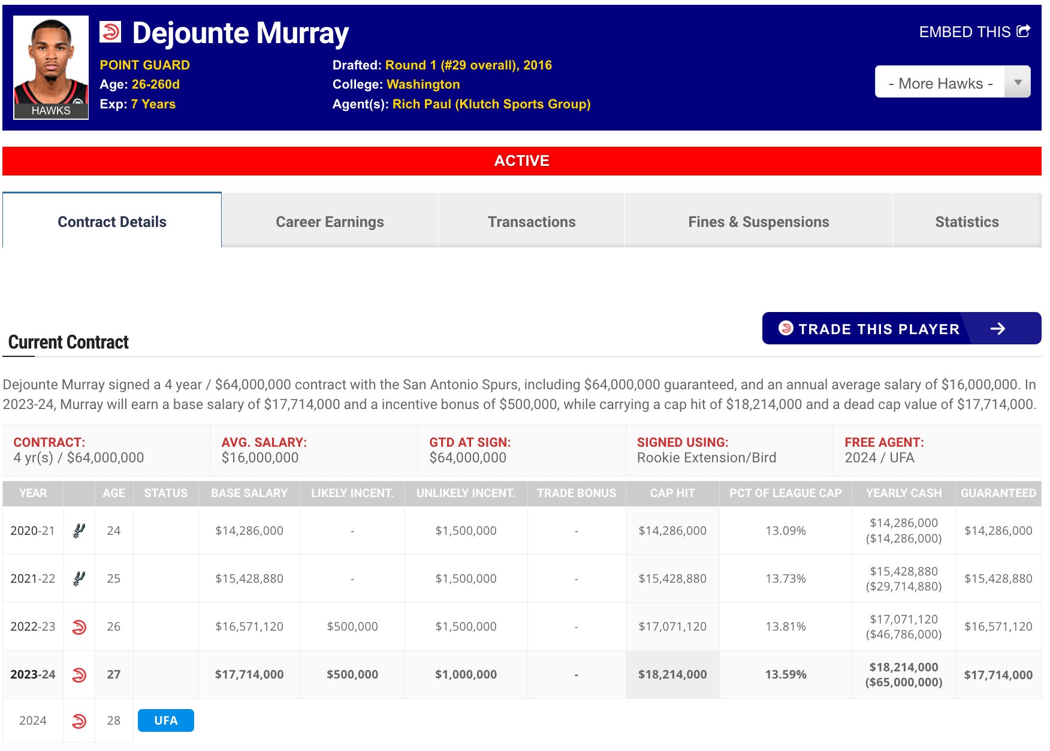Click the 2024 / UFA free agent value
1050x751 pixels.
[x=879, y=458]
